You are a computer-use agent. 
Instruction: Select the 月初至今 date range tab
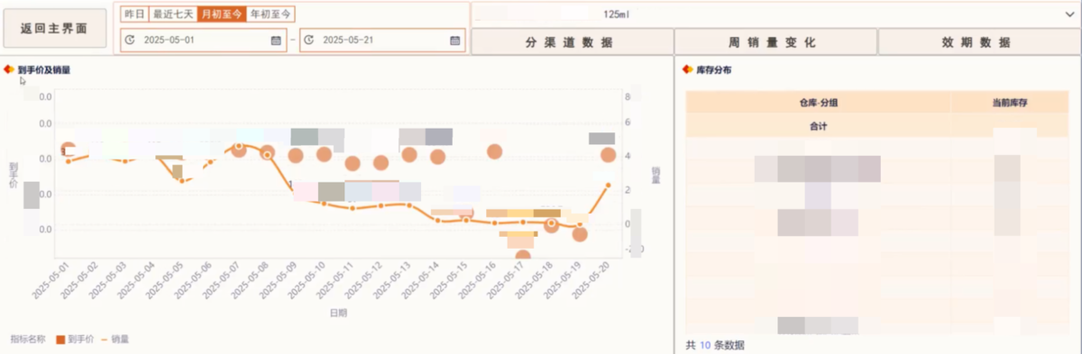coord(222,14)
